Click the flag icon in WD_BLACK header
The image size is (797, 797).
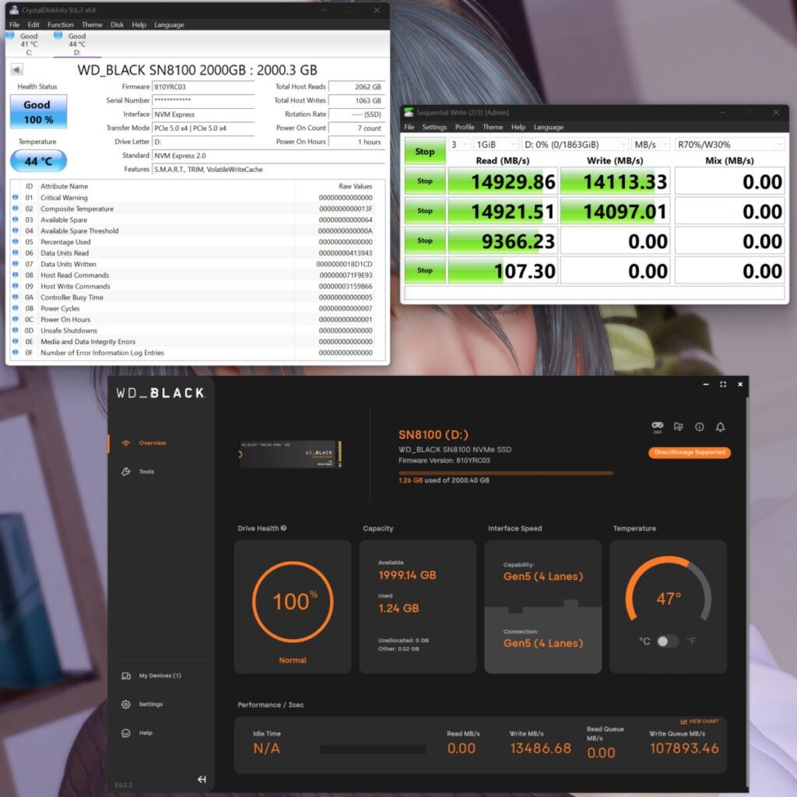679,427
